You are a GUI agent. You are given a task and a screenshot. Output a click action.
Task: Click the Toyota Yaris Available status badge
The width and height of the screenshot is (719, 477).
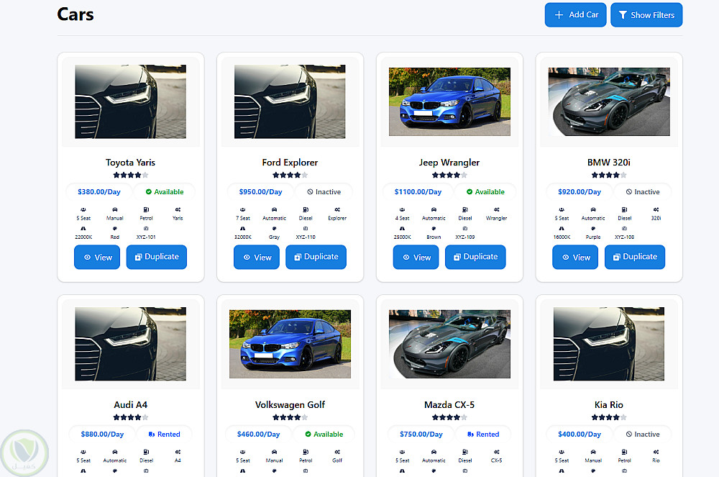[165, 191]
